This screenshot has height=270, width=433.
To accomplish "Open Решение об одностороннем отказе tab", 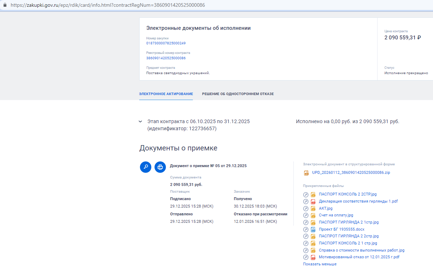I will (238, 94).
